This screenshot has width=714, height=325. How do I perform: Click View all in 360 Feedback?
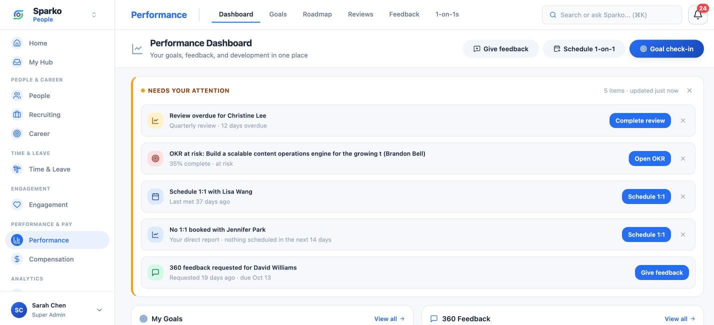coord(680,318)
